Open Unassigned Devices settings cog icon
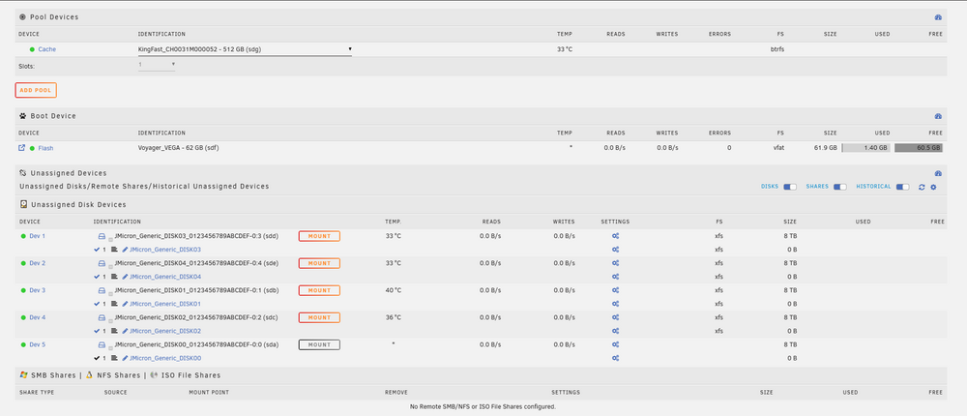Screen dimensions: 967x416 tap(933, 187)
